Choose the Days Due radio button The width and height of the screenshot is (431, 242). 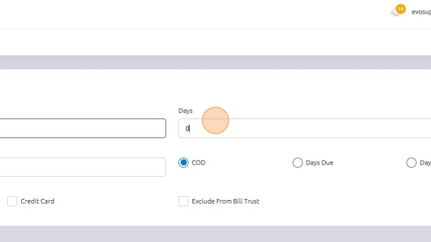tap(298, 163)
